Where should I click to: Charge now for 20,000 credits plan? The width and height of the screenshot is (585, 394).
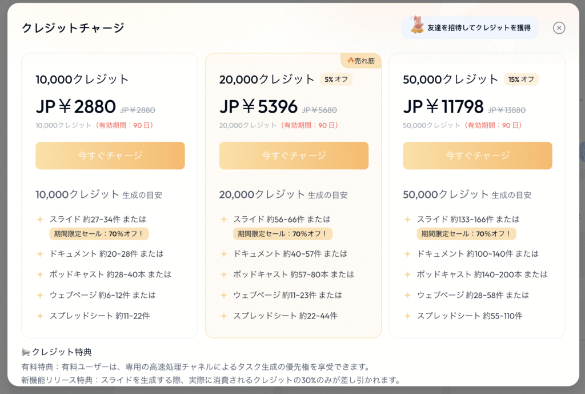[x=294, y=156]
